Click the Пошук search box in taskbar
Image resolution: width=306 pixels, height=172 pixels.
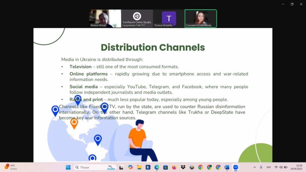point(95,167)
